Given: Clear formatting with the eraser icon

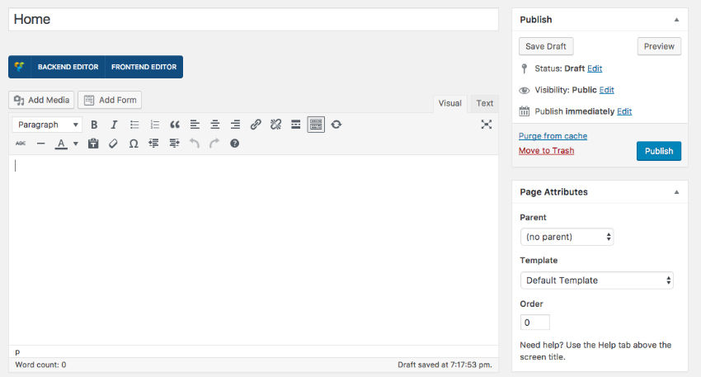Looking at the screenshot, I should [x=113, y=144].
